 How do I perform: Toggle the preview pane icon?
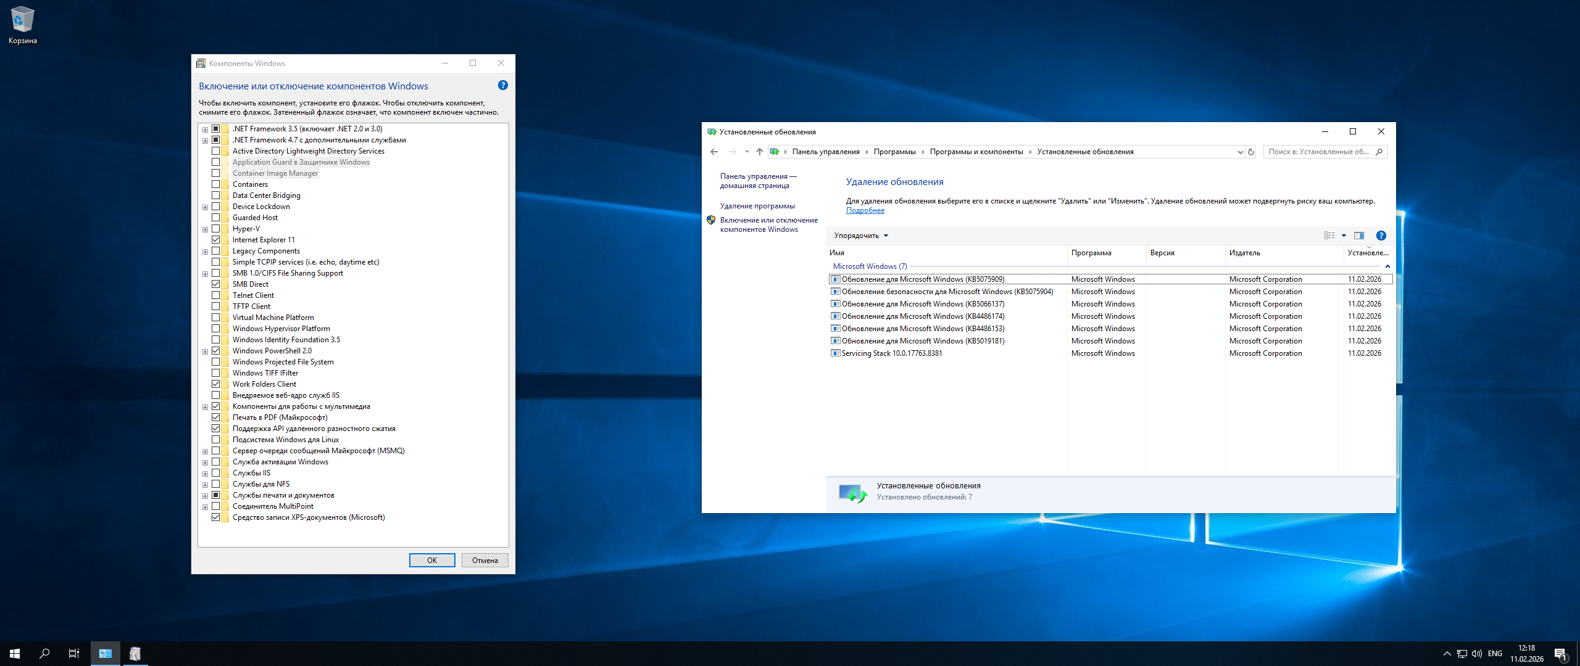click(x=1359, y=236)
